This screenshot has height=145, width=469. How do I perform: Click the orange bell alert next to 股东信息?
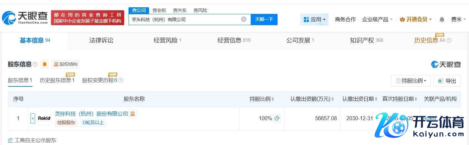coord(44,64)
